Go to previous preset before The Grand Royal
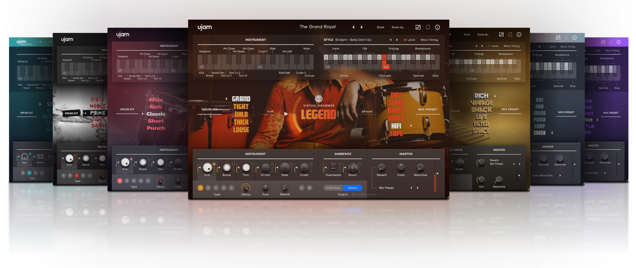 353,27
